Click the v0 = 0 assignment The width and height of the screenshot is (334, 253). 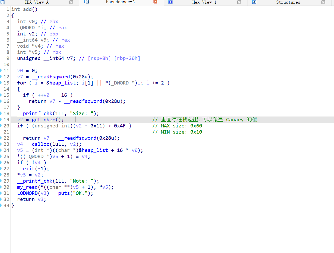27,71
